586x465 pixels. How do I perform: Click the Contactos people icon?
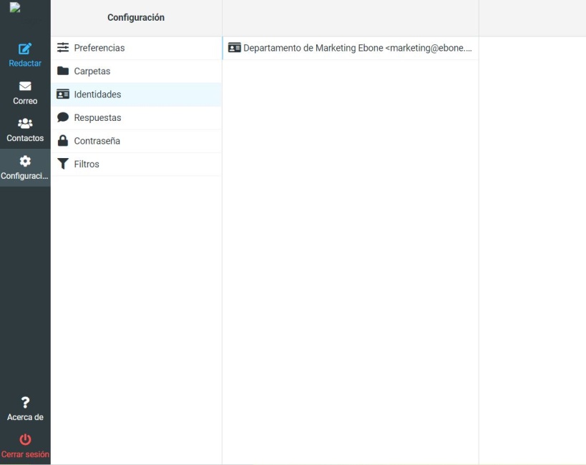click(x=25, y=124)
